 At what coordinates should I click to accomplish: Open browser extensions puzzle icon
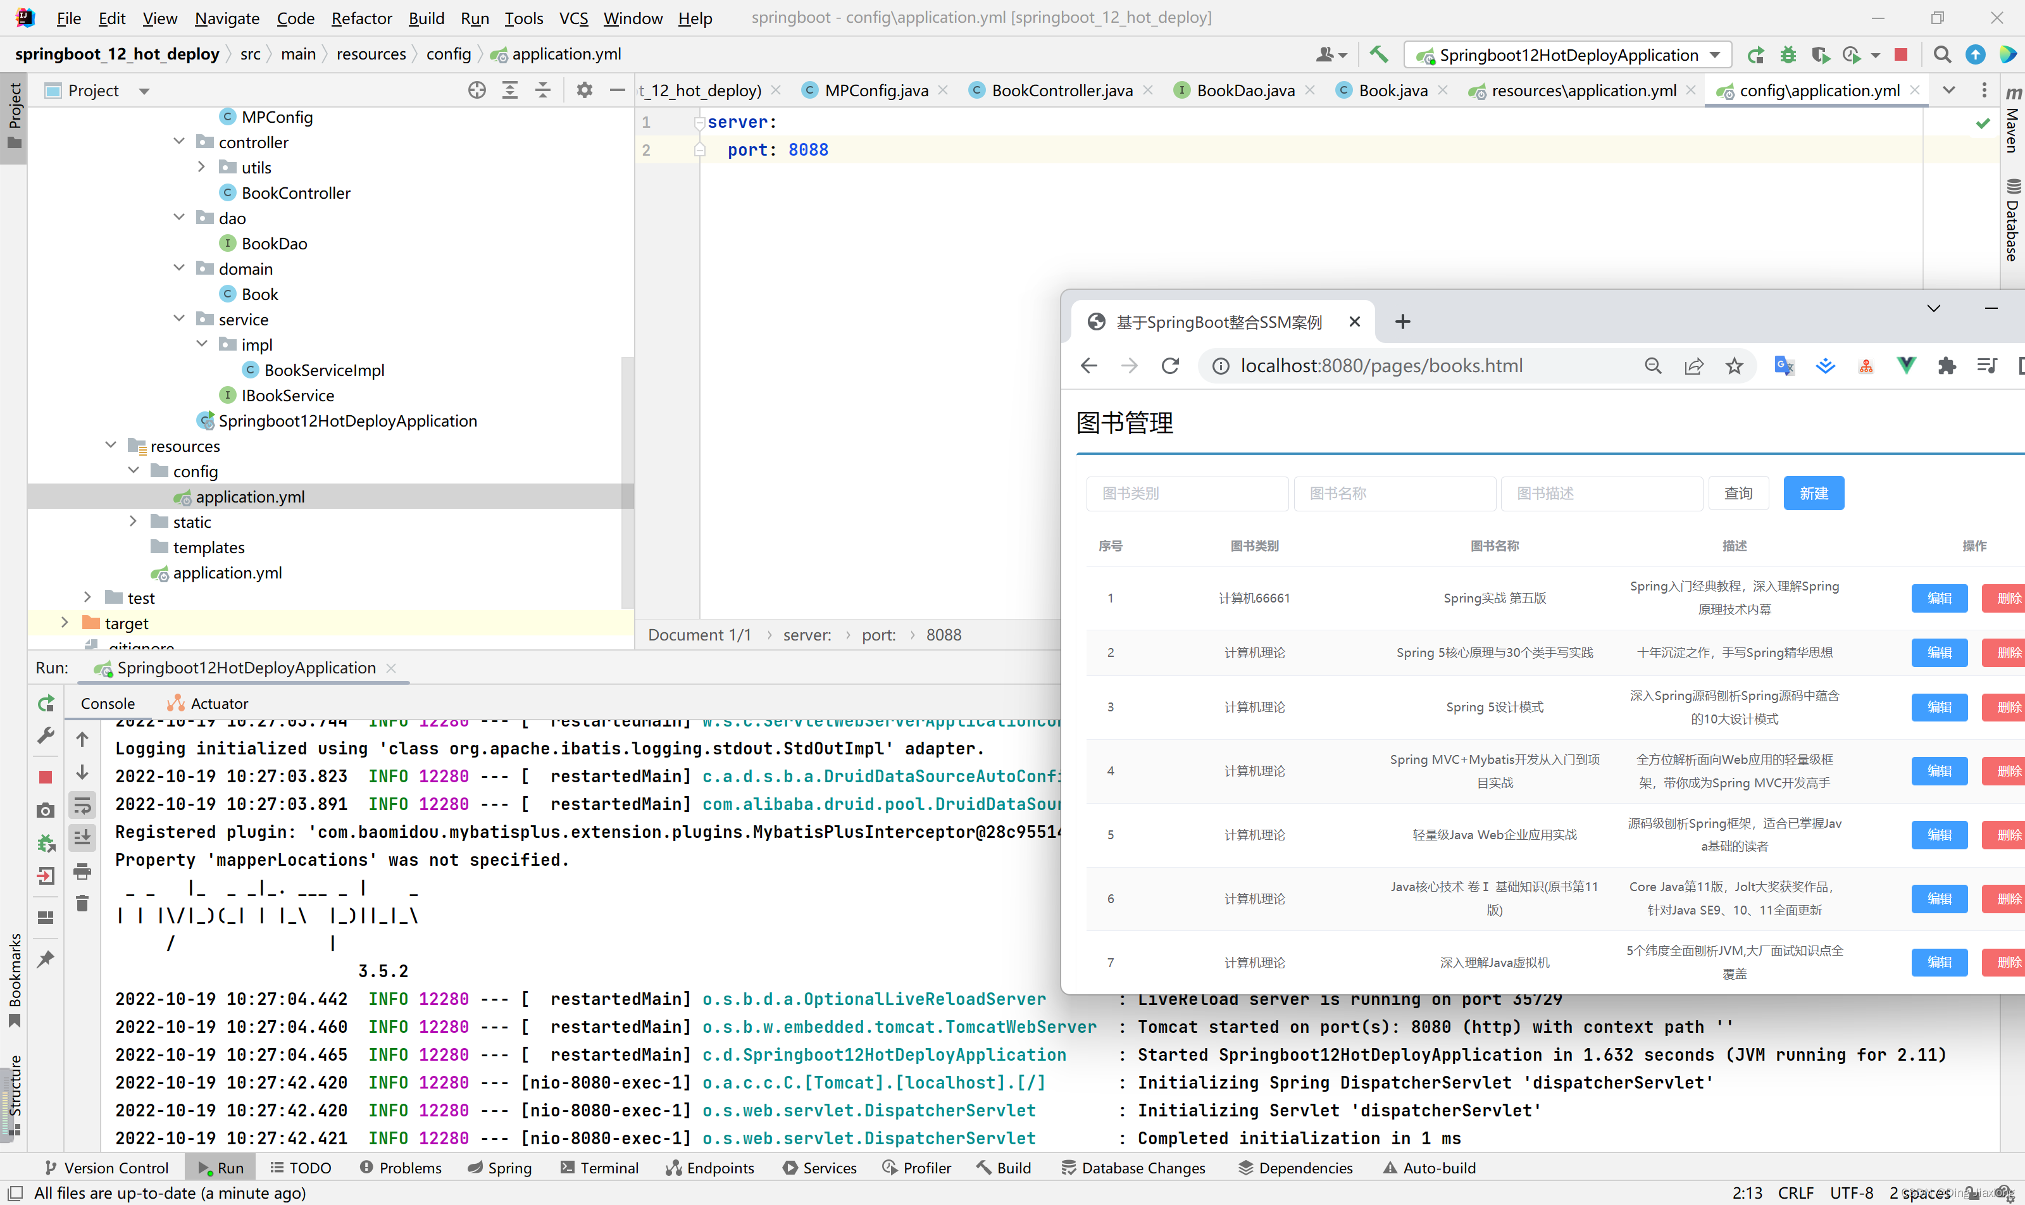(1947, 366)
